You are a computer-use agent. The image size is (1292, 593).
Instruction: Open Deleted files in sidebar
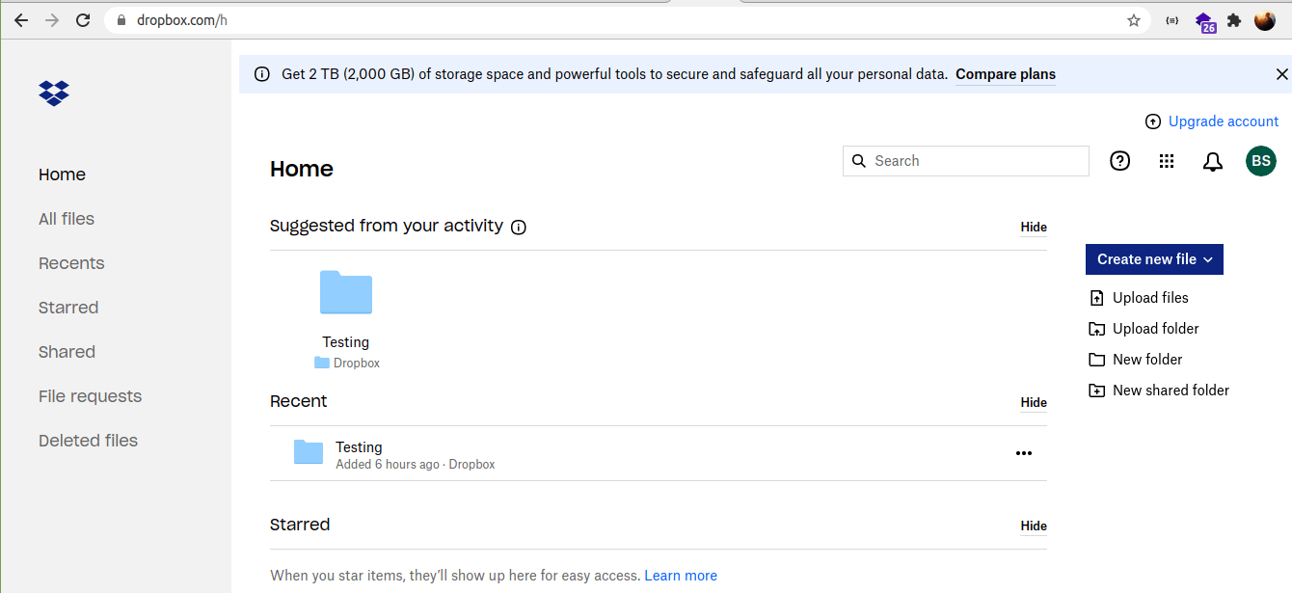(x=88, y=441)
